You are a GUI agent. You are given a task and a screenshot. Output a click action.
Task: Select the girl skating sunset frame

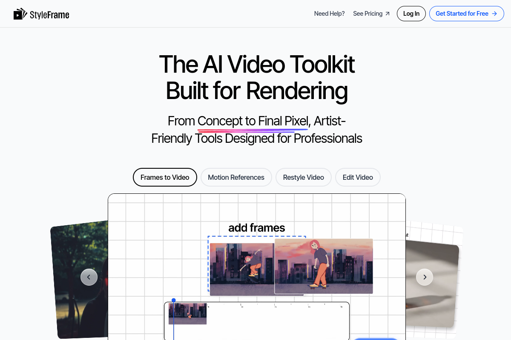tap(324, 266)
